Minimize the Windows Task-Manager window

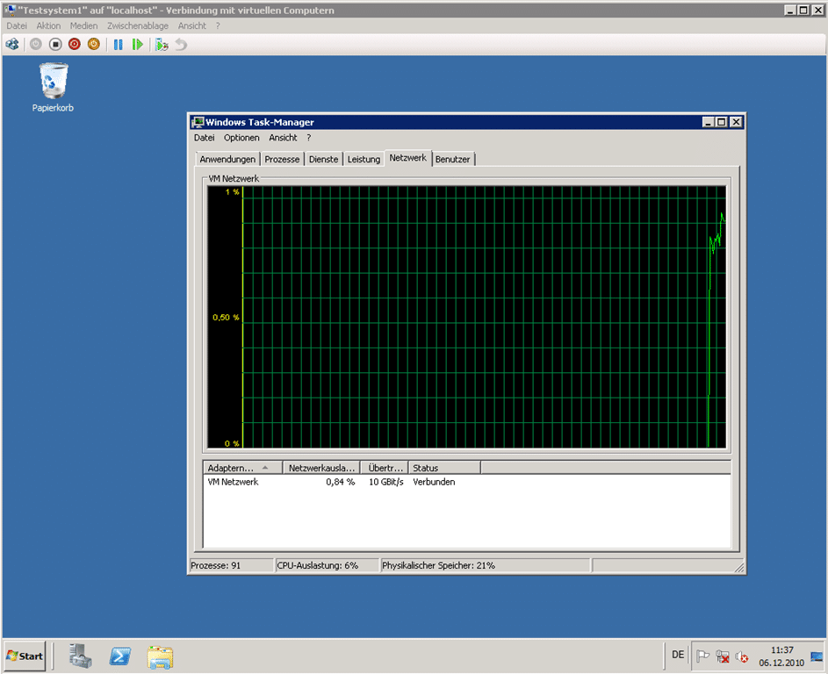pyautogui.click(x=709, y=122)
